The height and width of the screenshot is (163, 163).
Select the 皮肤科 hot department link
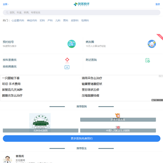pos(75,20)
